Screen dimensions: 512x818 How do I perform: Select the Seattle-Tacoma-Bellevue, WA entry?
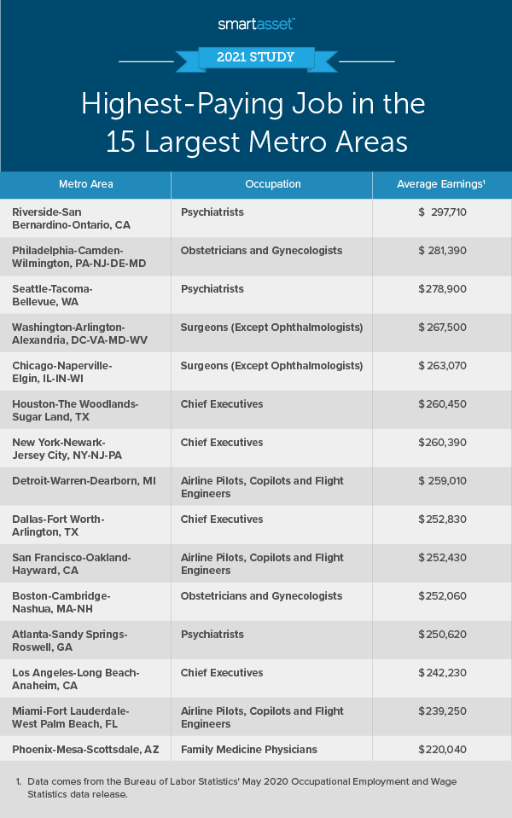[52, 295]
